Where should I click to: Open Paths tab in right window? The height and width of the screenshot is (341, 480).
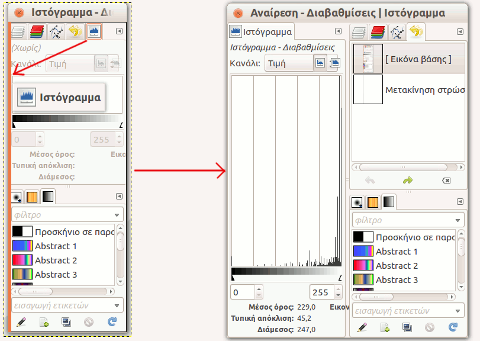coord(397,33)
